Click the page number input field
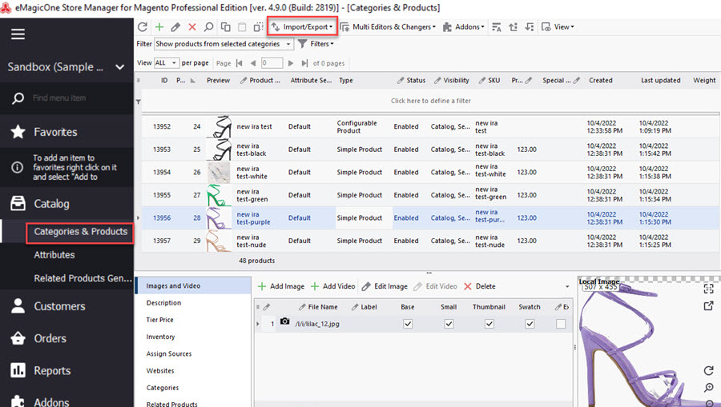Screen dimensions: 721x407 click(x=272, y=63)
